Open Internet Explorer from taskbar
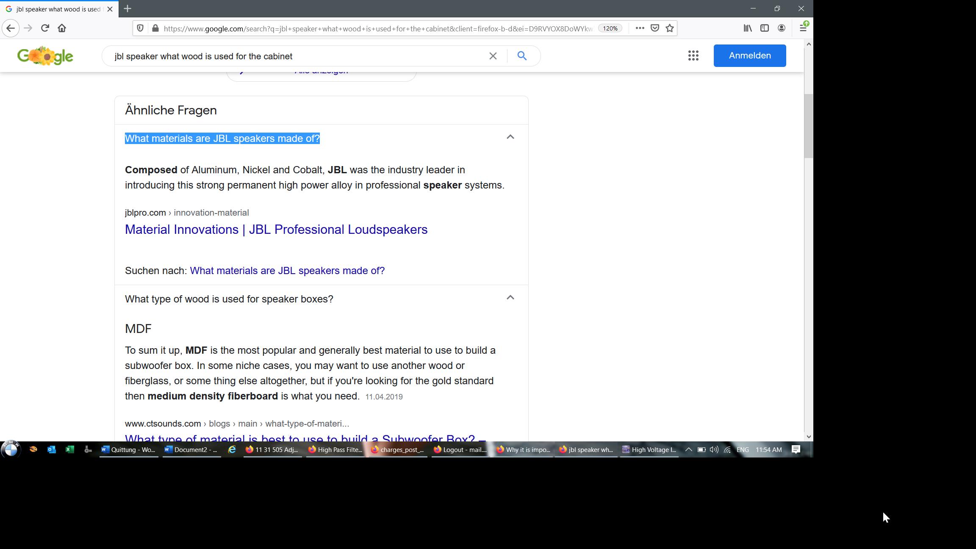976x549 pixels. [232, 449]
